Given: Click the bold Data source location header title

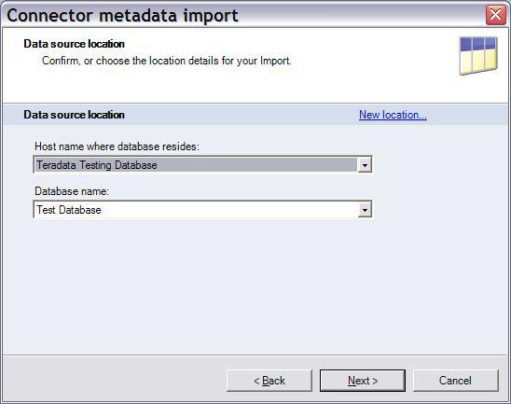Looking at the screenshot, I should point(74,44).
